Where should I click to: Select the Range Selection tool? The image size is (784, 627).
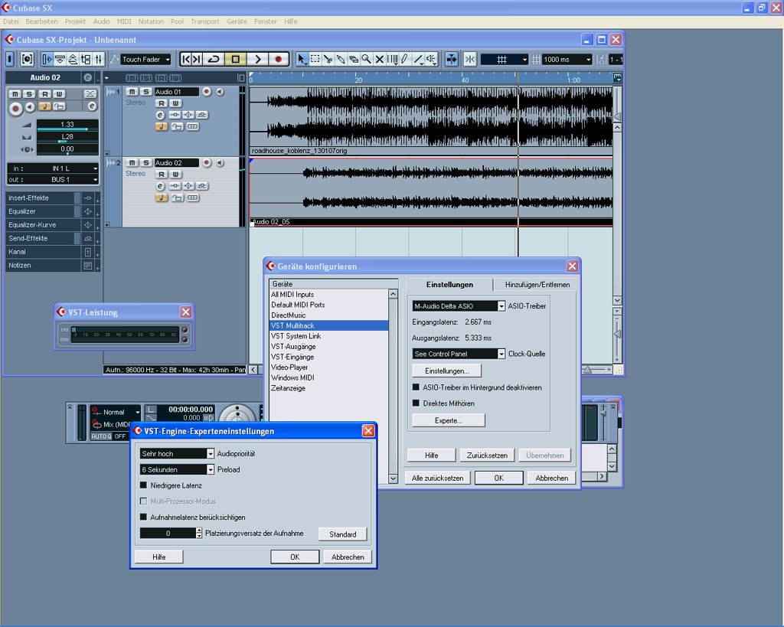coord(315,59)
